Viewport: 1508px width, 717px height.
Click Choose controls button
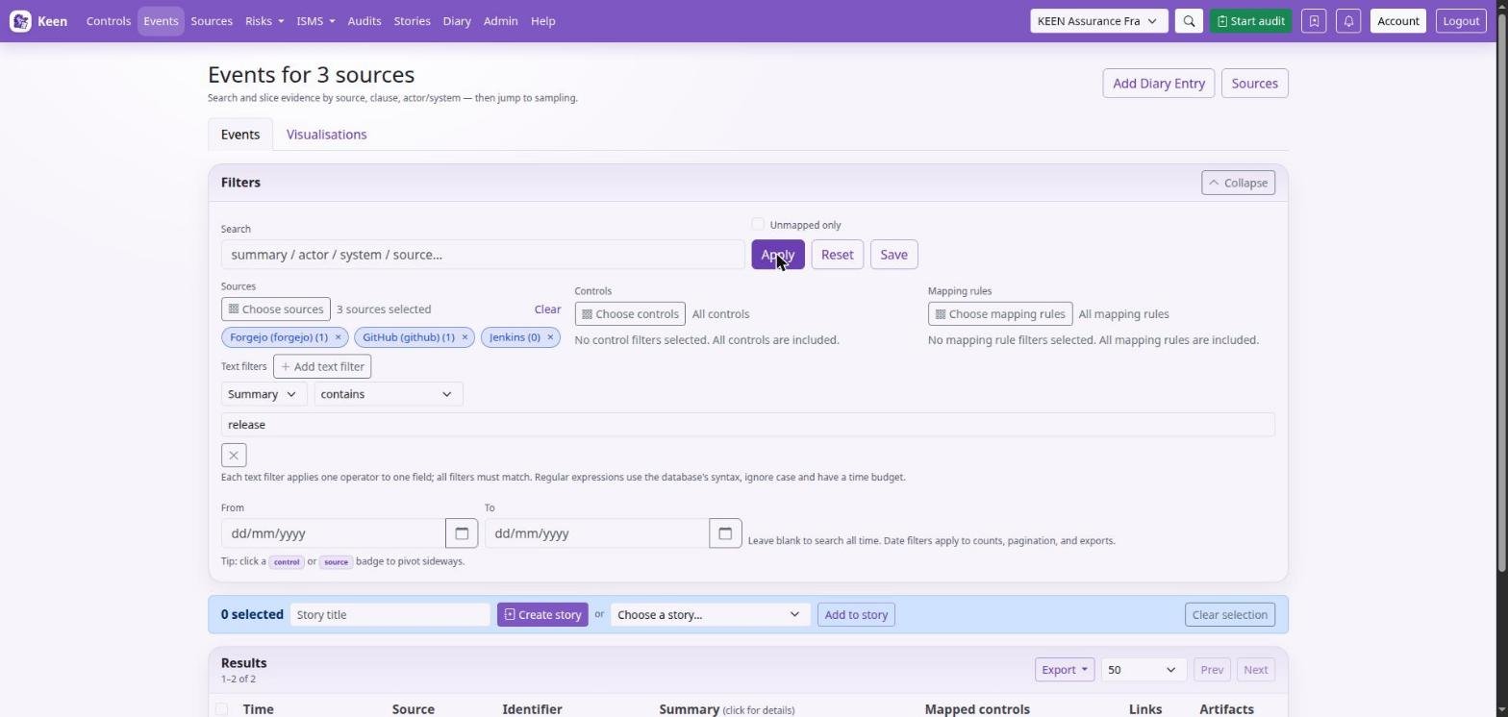(x=630, y=314)
